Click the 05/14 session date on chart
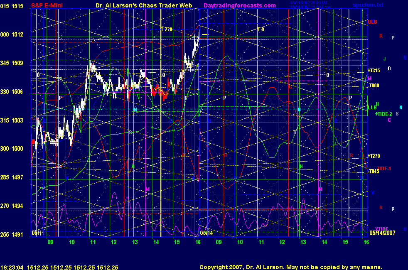Image resolution: width=408 pixels, height=270 pixels. (206, 233)
